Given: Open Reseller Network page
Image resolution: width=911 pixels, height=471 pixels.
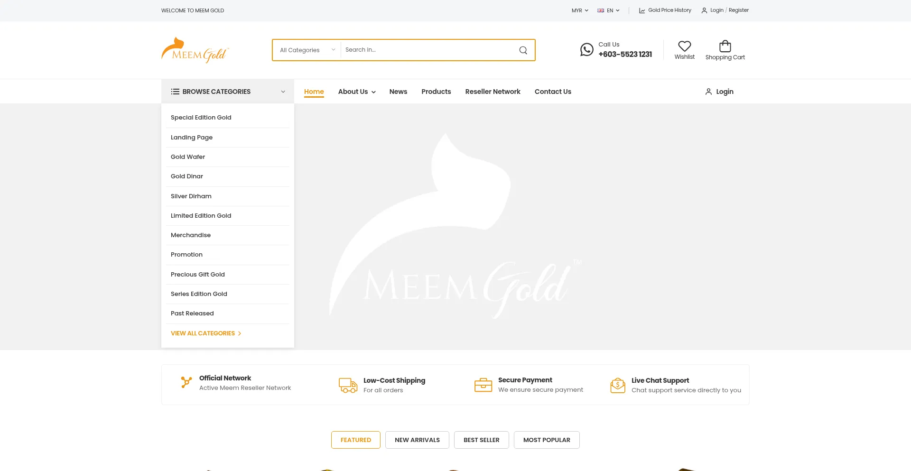Looking at the screenshot, I should tap(493, 92).
